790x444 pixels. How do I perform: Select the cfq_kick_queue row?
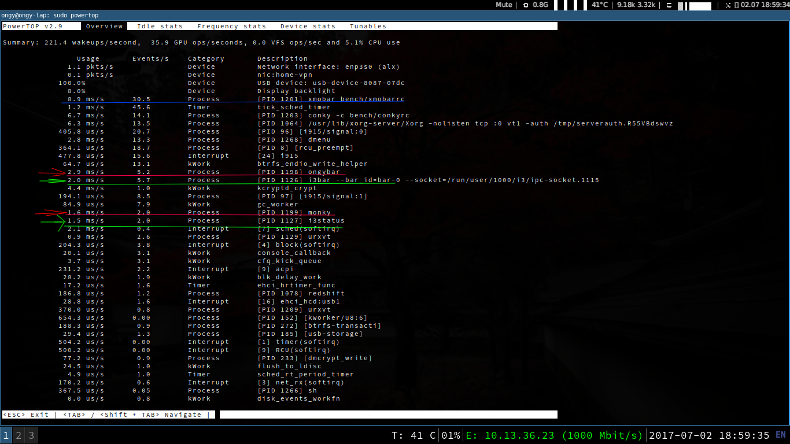coord(194,261)
